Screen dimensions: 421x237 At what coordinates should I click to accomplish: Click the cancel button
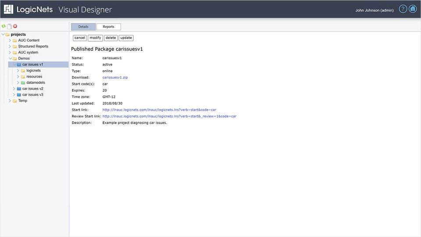point(80,38)
